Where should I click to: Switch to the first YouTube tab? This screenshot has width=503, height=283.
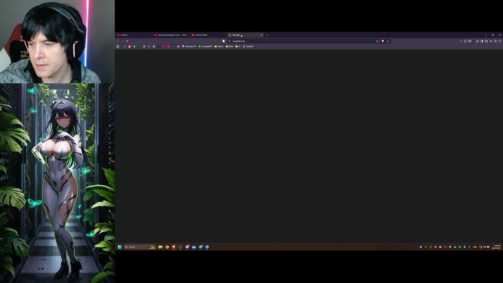point(134,35)
